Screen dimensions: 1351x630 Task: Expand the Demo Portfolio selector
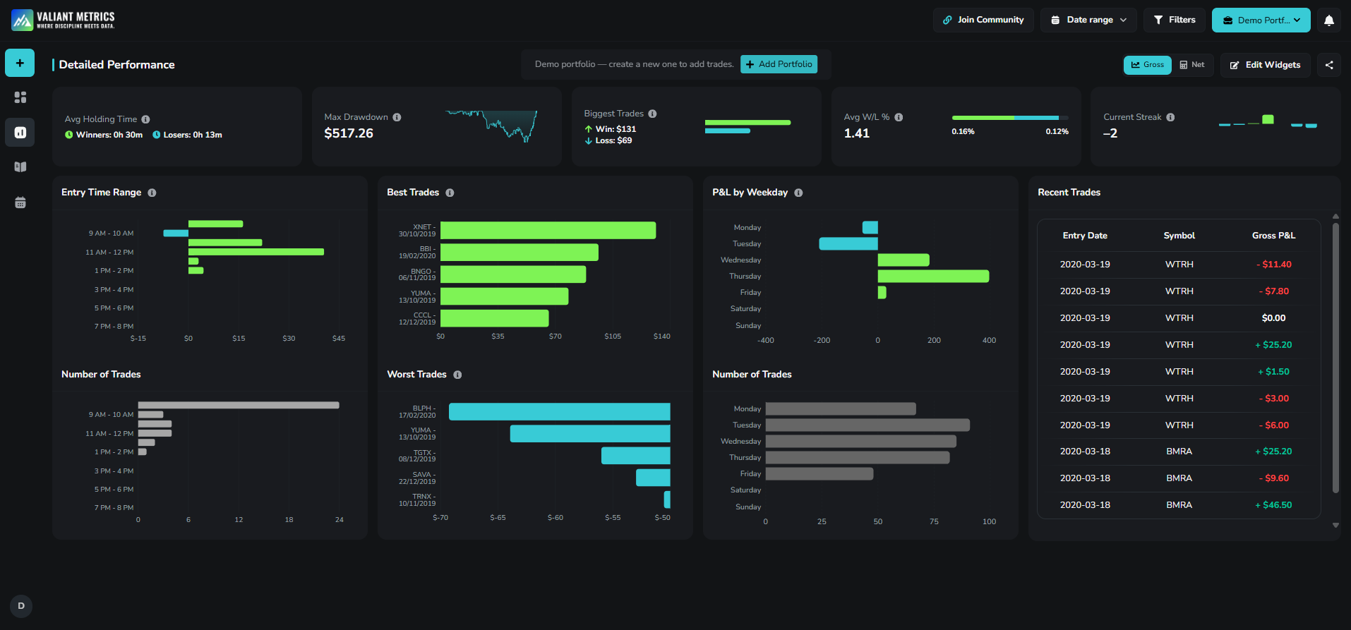coord(1261,20)
